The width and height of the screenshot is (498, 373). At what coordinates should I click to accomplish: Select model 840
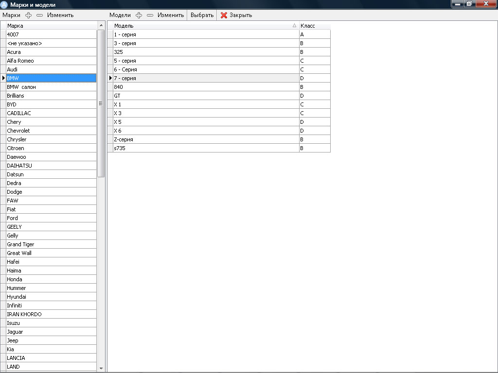206,87
